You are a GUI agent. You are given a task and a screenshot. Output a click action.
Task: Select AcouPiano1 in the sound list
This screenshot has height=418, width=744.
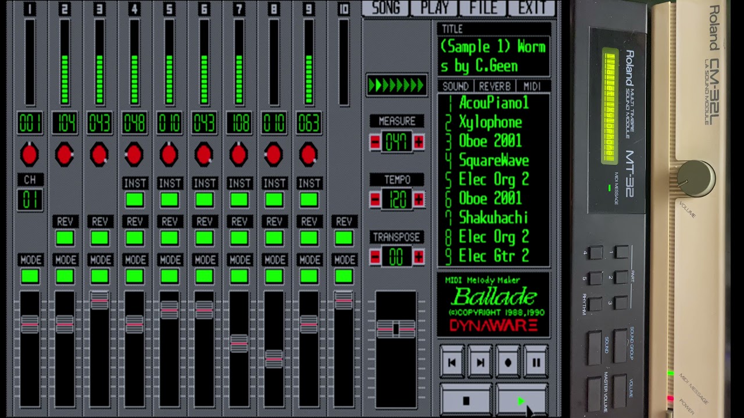click(494, 103)
